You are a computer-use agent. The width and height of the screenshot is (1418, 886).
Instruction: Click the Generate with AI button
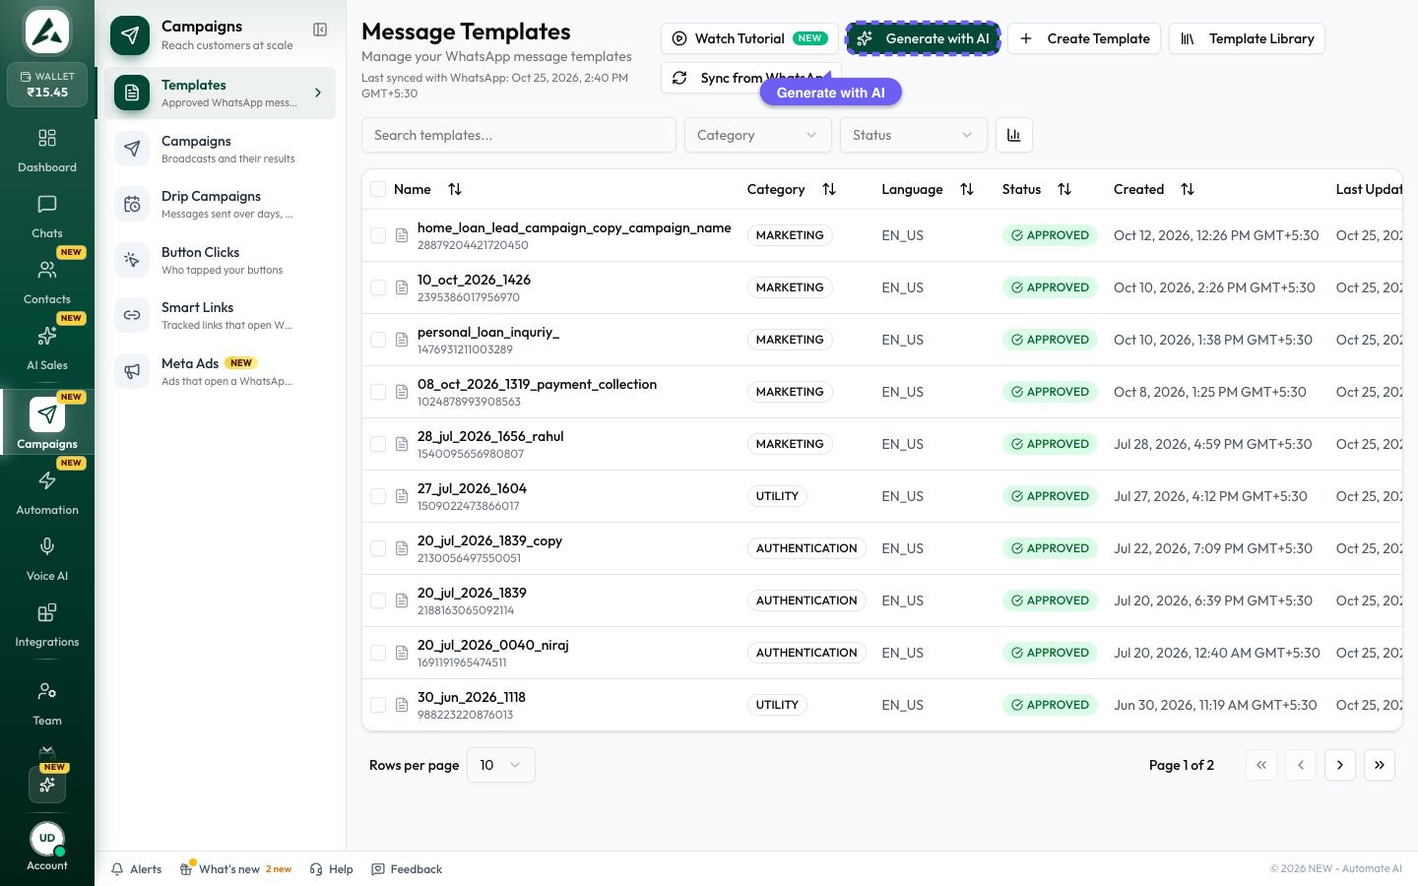923,38
